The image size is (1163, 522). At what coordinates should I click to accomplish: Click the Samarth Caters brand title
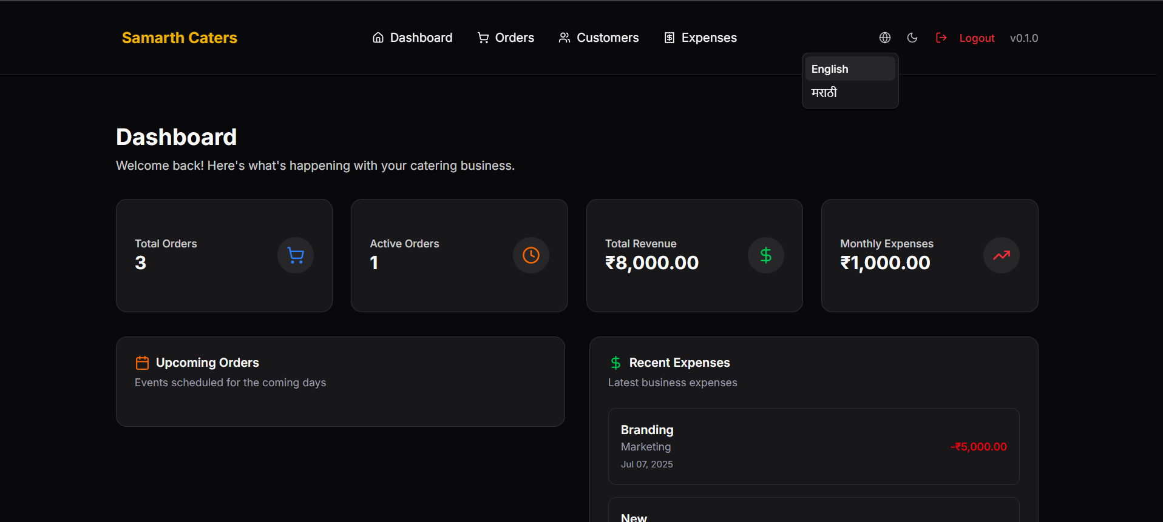point(179,37)
